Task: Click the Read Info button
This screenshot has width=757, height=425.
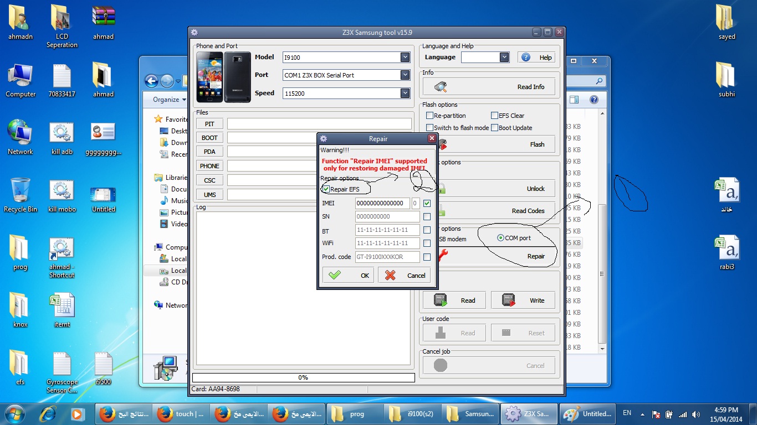Action: tap(489, 87)
